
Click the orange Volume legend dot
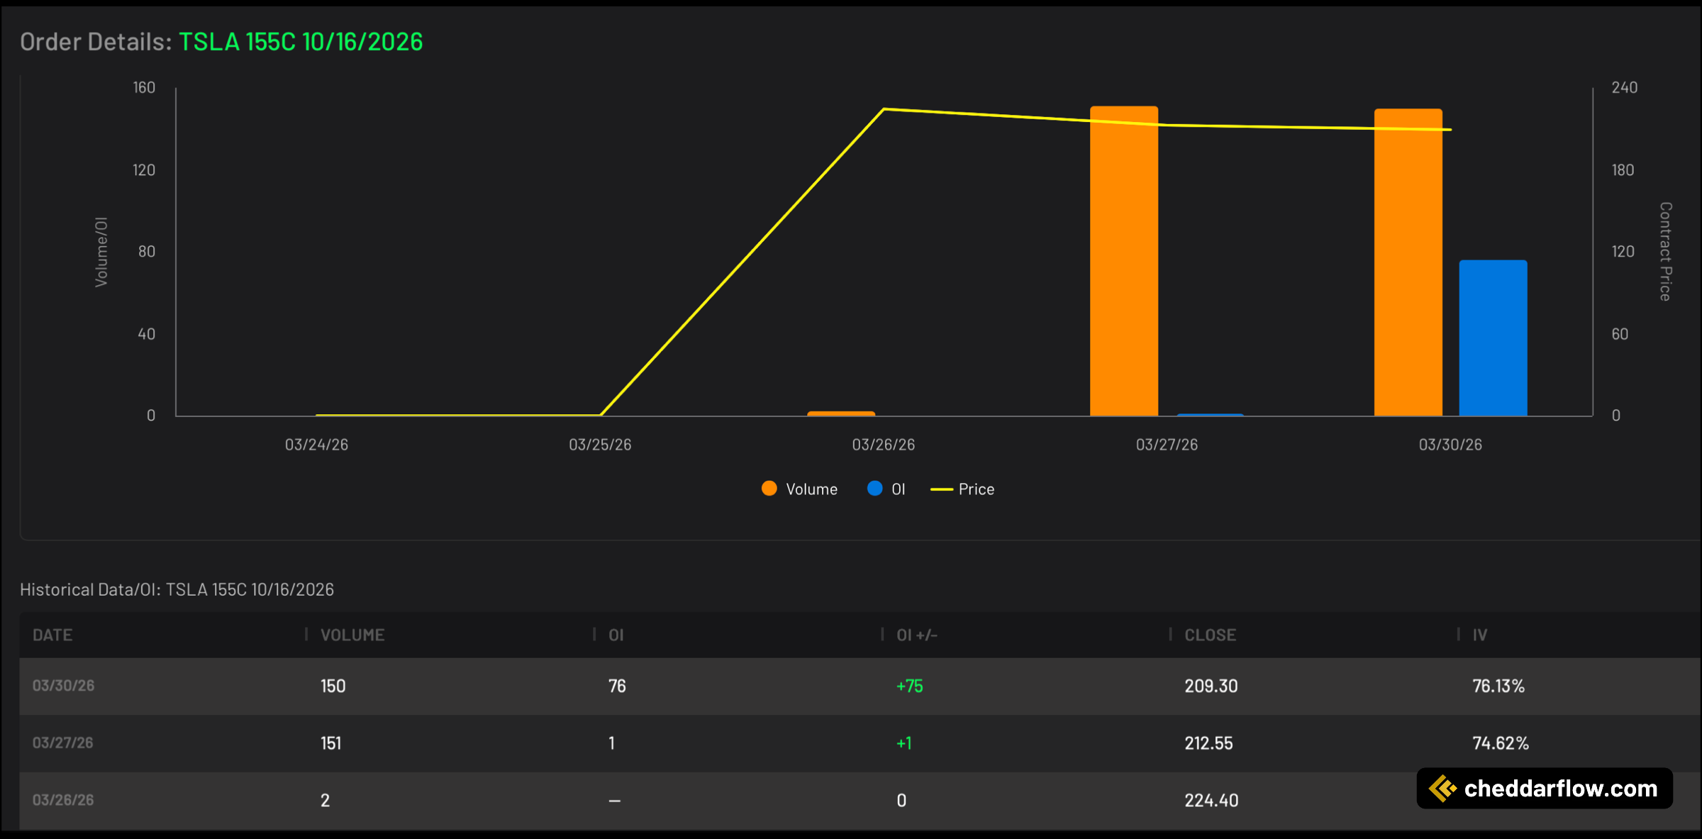pos(769,488)
